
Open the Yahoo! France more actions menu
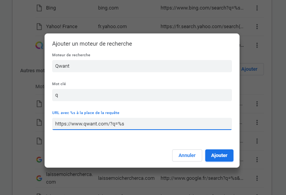point(257,27)
